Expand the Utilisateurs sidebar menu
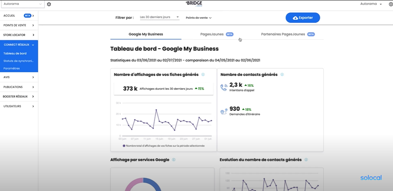393x191 pixels. click(19, 106)
